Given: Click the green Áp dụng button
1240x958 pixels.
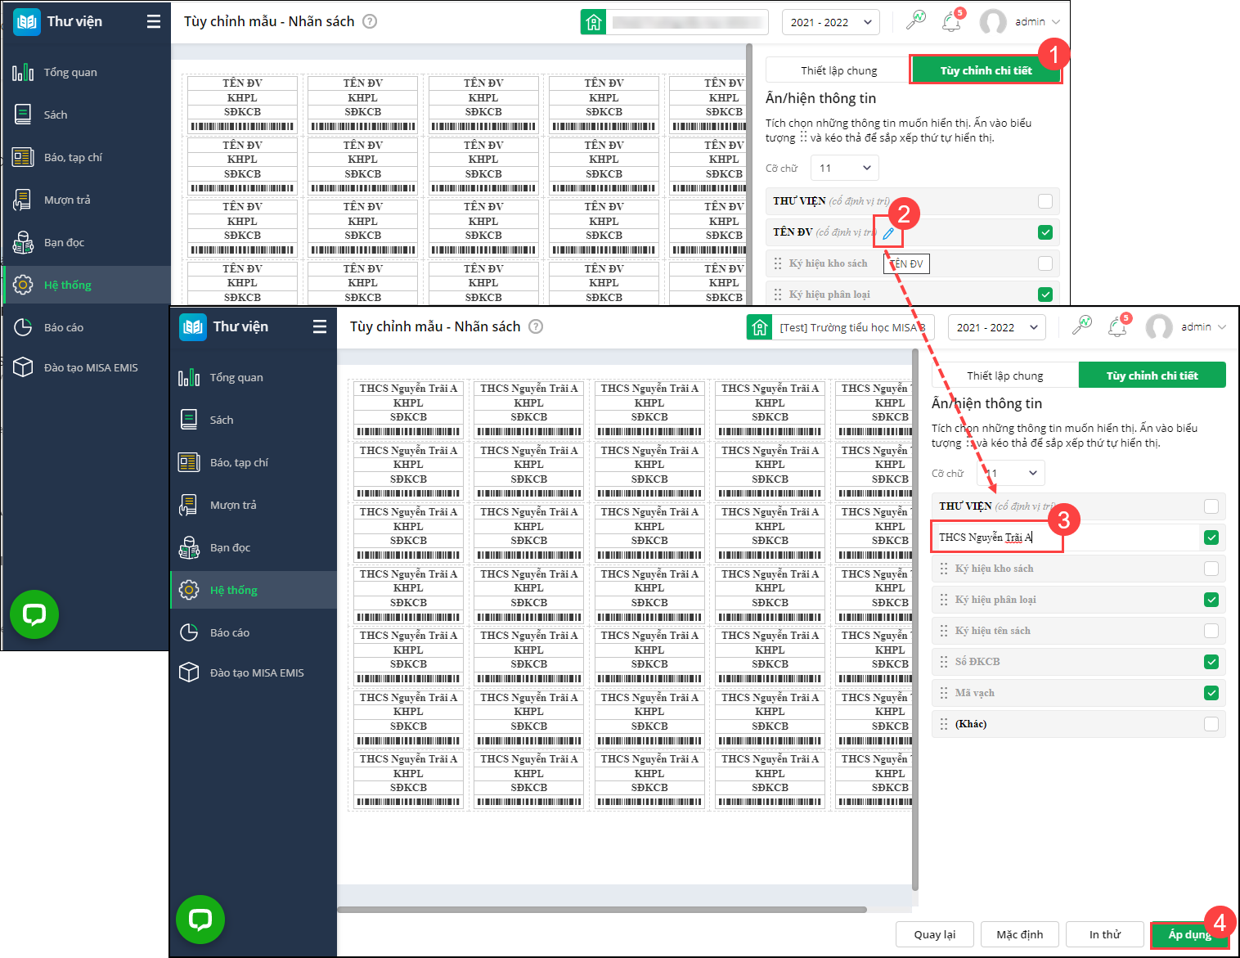Looking at the screenshot, I should 1190,934.
